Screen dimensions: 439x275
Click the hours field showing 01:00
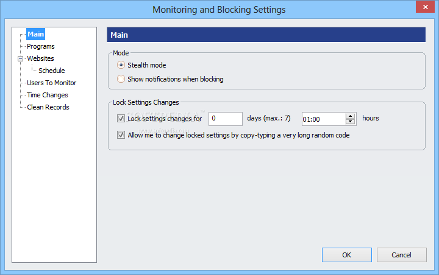click(x=324, y=119)
